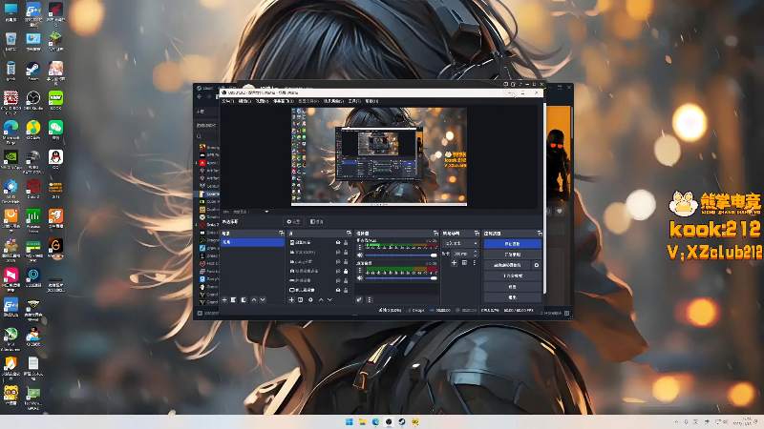Image resolution: width=764 pixels, height=429 pixels.
Task: Open virtual camera settings gear icon
Action: 537,265
